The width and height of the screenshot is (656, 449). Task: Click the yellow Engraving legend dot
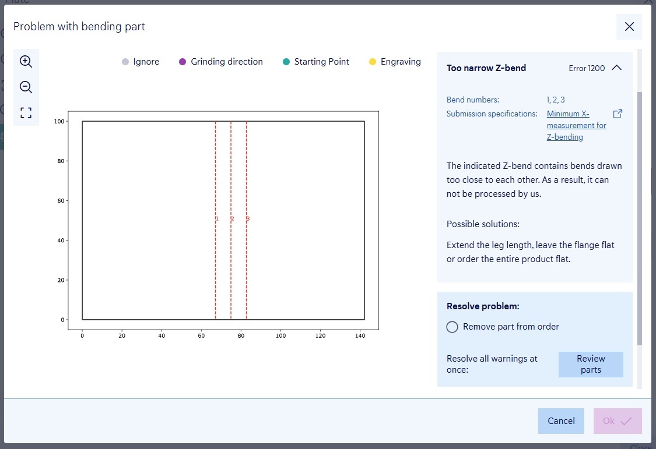point(373,62)
